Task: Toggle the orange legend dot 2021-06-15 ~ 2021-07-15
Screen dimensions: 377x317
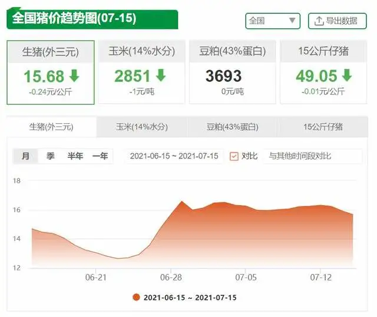Action: click(x=136, y=298)
